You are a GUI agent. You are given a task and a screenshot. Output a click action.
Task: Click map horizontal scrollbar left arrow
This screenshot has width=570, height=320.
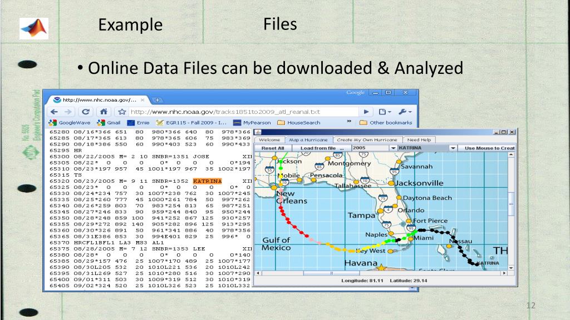[x=258, y=273]
